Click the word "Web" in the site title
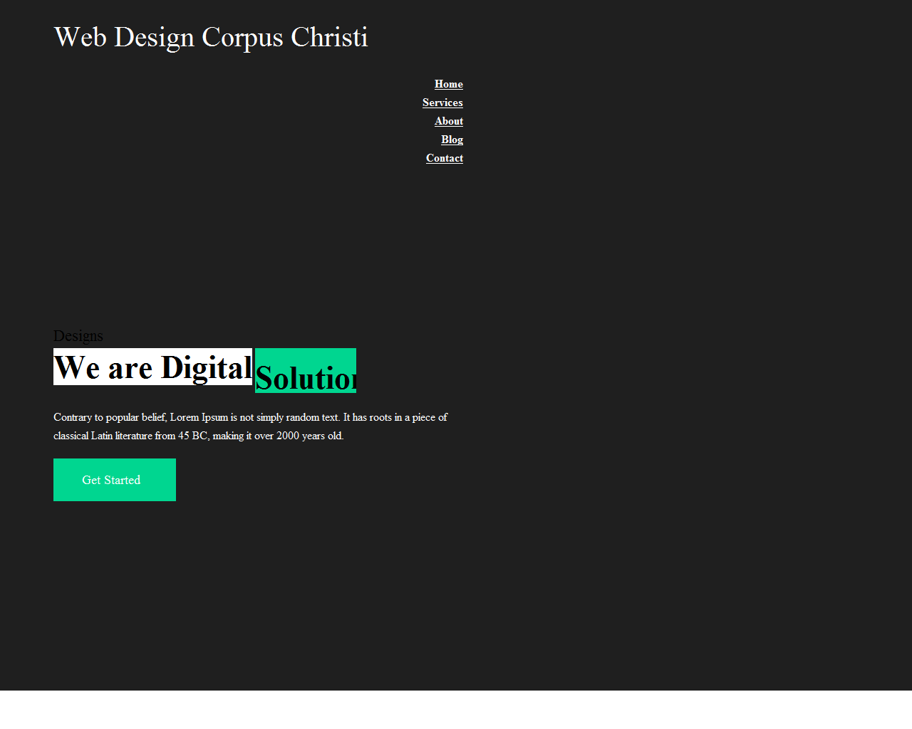Viewport: 912px width, 729px height. [x=80, y=37]
